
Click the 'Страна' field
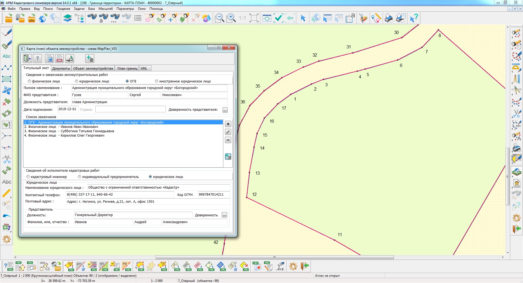click(130, 109)
